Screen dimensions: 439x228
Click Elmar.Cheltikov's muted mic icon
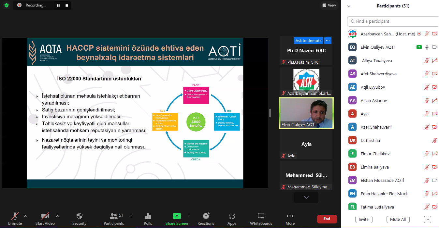pyautogui.click(x=427, y=154)
